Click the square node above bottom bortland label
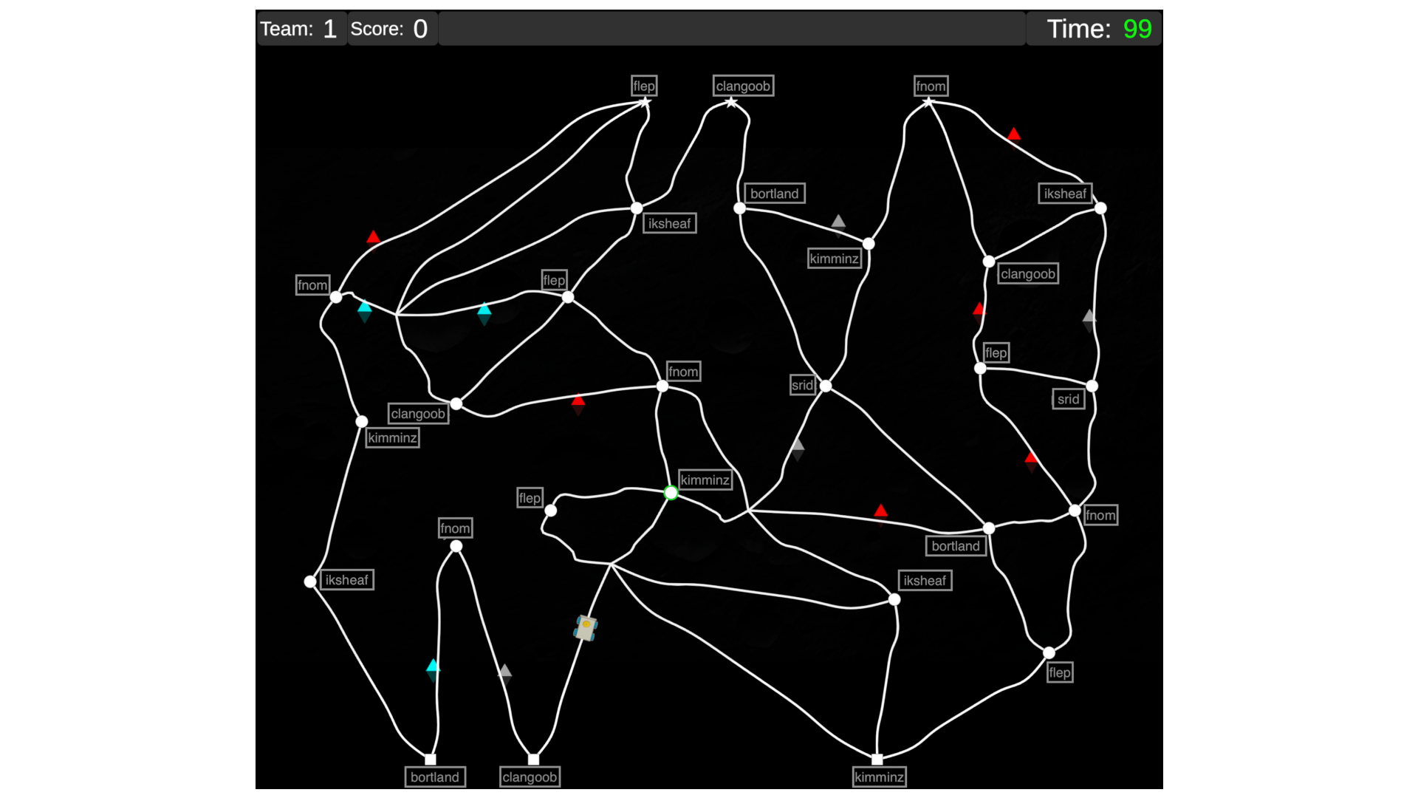This screenshot has height=798, width=1418. [431, 760]
